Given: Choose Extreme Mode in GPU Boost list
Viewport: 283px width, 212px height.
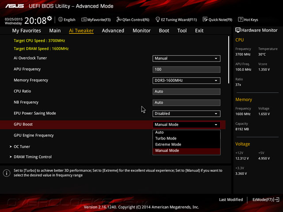Looking at the screenshot, I should [187, 144].
